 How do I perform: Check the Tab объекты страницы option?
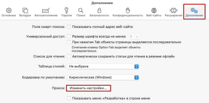(x=69, y=42)
